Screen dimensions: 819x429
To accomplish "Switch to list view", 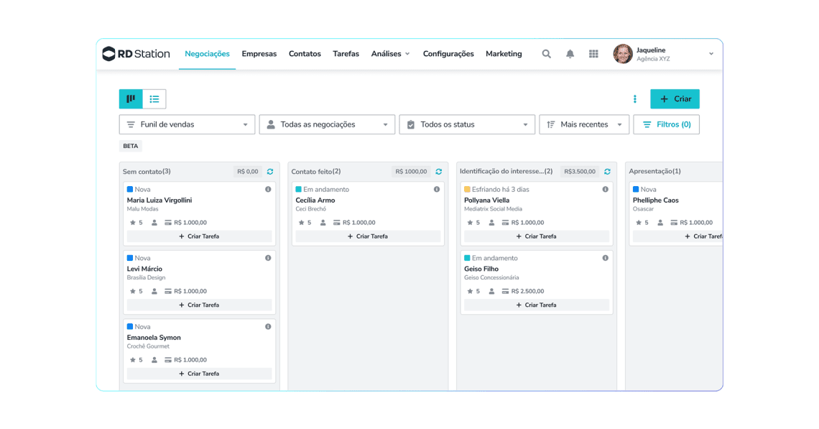I will [154, 99].
